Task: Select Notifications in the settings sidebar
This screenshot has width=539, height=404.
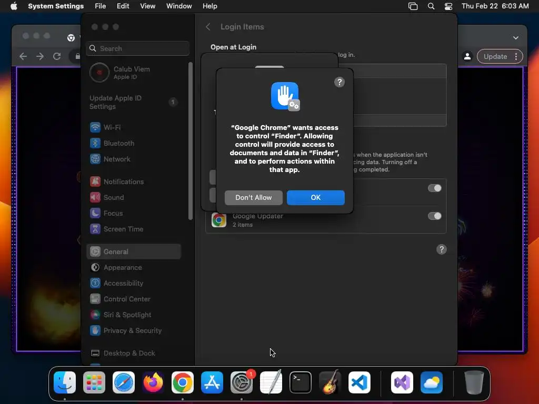Action: 133,181
